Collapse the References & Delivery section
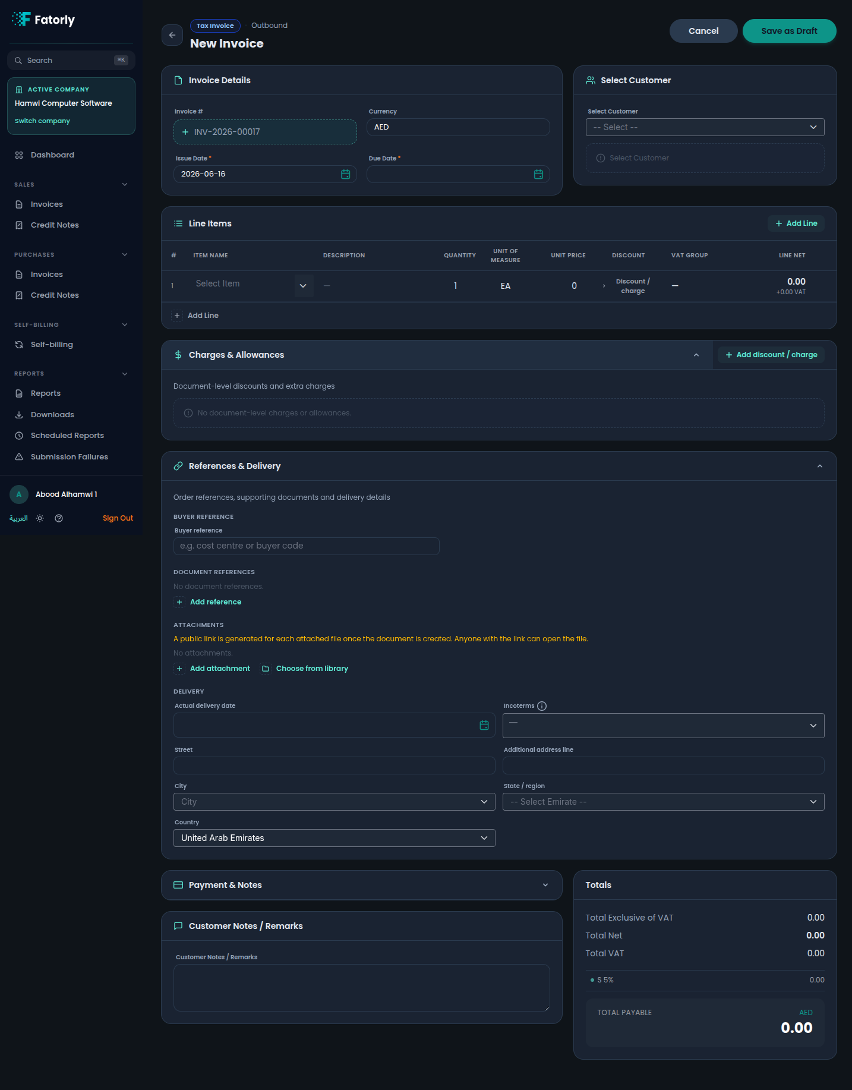Screen dimensions: 852x1090 820,466
